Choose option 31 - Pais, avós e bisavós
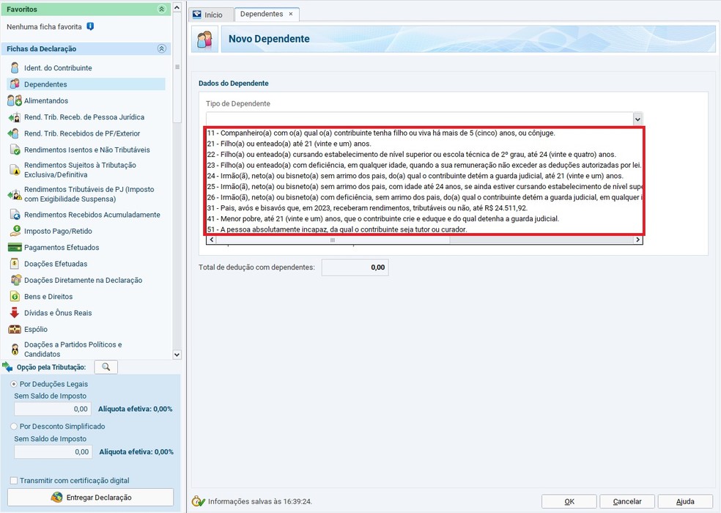 [x=424, y=208]
